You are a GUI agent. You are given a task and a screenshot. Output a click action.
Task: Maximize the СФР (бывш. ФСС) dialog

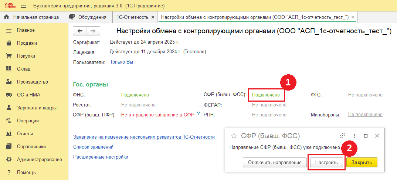(366, 136)
